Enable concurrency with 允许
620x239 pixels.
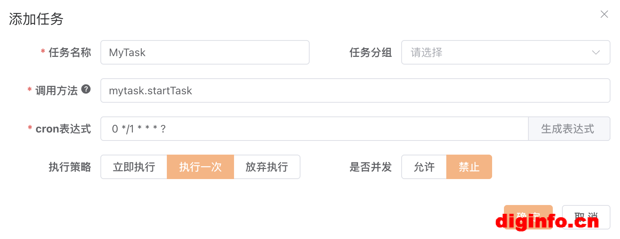coord(424,167)
